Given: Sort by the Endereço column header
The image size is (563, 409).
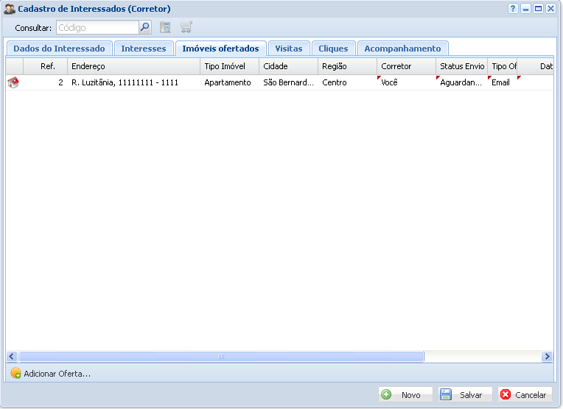Looking at the screenshot, I should click(134, 66).
